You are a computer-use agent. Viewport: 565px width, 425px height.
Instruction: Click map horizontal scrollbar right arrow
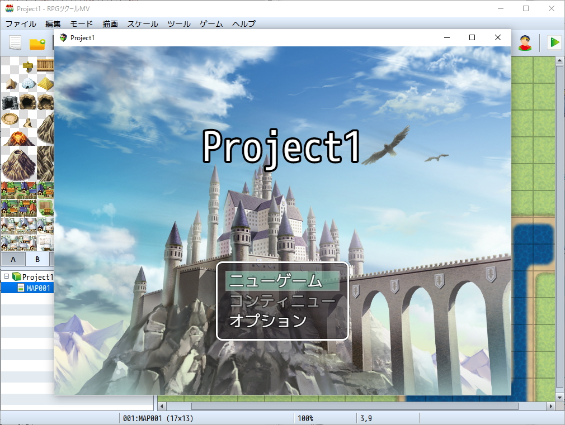pos(550,406)
